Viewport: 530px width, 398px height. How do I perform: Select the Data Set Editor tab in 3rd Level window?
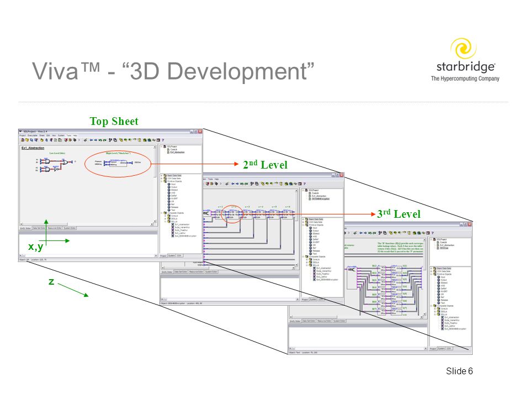[309, 321]
